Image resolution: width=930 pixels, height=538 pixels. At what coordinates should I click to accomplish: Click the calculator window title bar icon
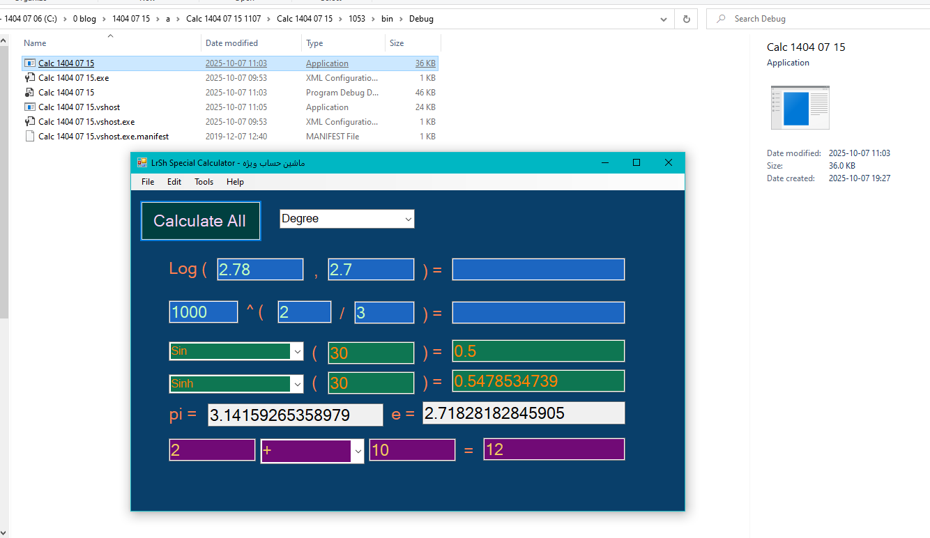coord(142,162)
